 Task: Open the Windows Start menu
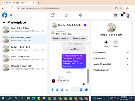[x=3, y=99]
